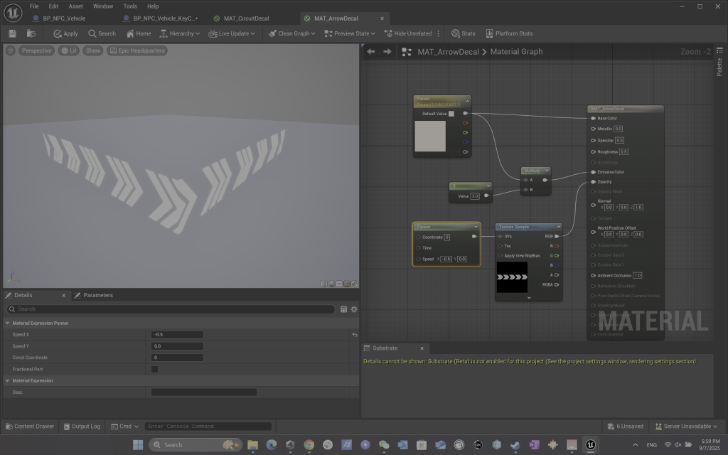Image resolution: width=728 pixels, height=455 pixels.
Task: Click the Param node's Default Value color swatch
Action: (451, 114)
